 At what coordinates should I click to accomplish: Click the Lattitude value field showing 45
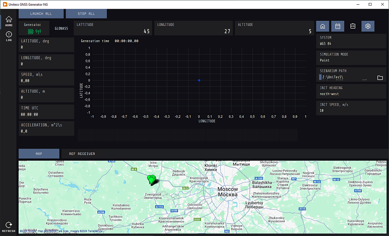[x=113, y=31]
